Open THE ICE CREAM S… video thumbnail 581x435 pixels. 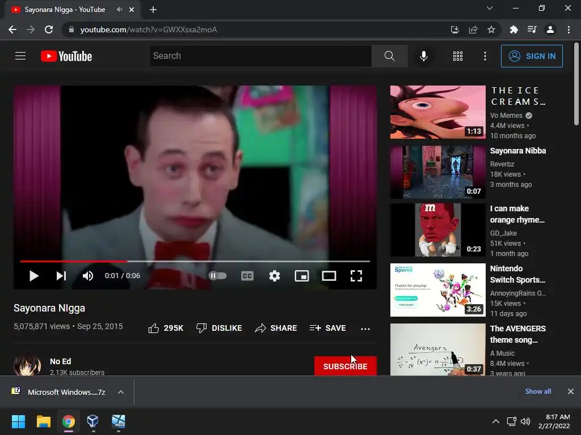click(437, 112)
